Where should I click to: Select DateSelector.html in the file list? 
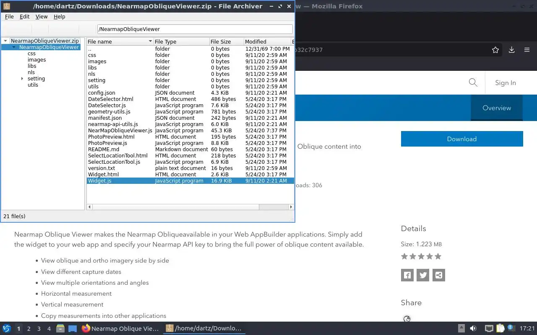[x=190, y=99]
